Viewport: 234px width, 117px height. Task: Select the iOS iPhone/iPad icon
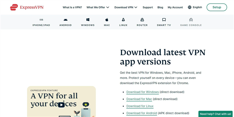click(41, 20)
